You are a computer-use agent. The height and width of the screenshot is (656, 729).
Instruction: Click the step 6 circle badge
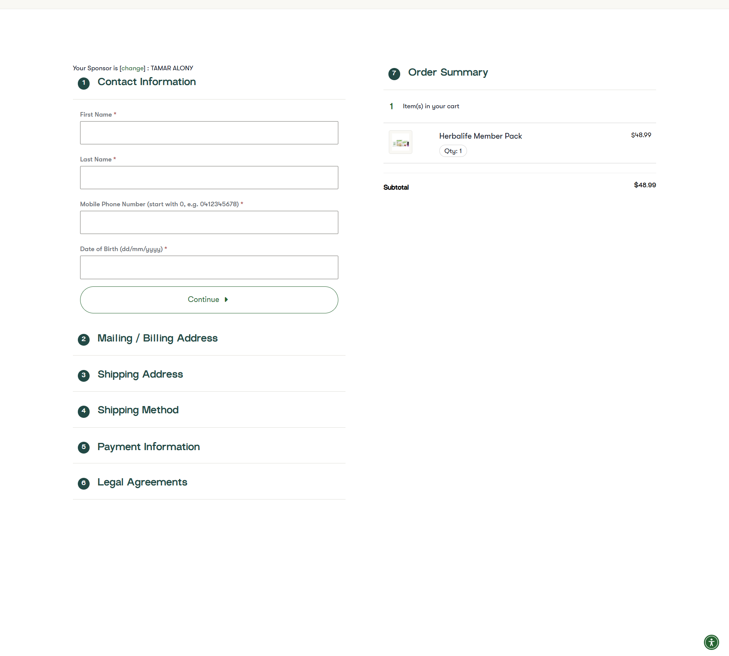pyautogui.click(x=84, y=483)
